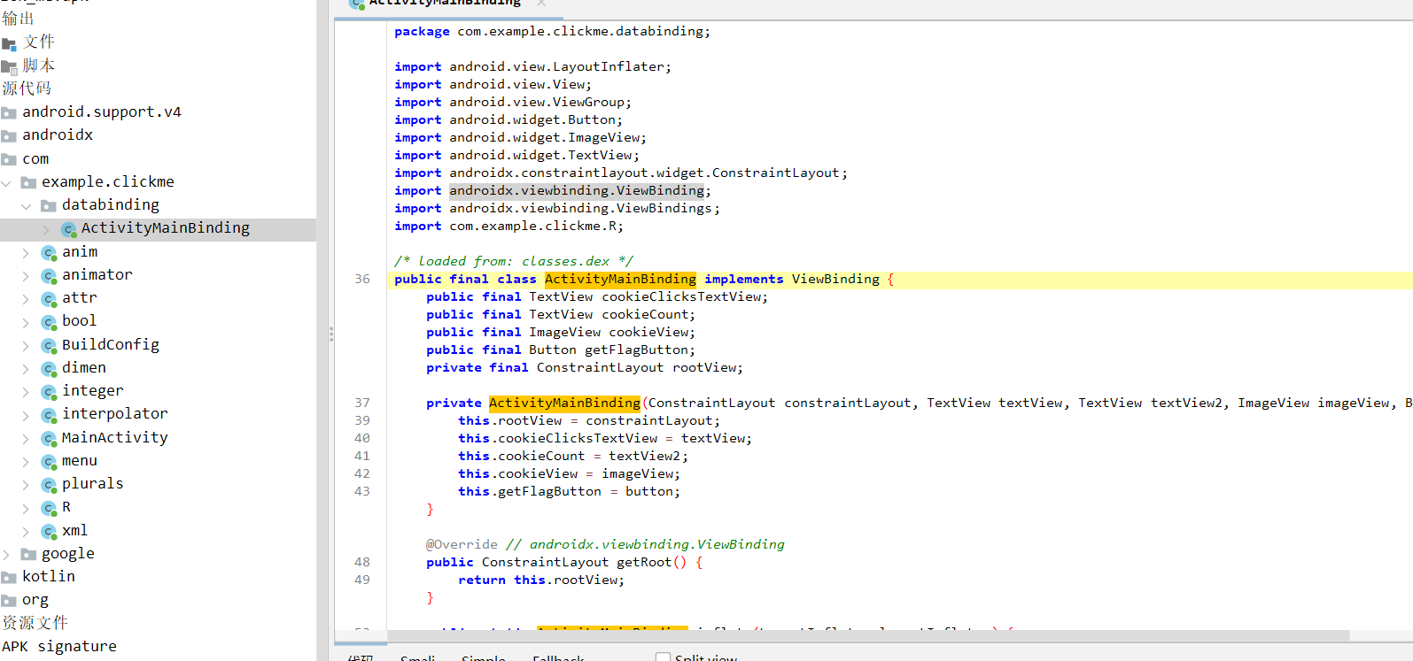Screen dimensions: 1413x661
Task: Expand the ActivityMainBinding tree node
Action: pos(46,229)
